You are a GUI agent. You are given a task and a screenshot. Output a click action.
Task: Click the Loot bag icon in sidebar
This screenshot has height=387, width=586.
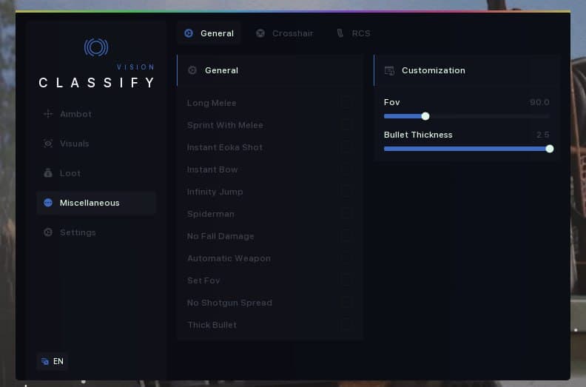(48, 173)
